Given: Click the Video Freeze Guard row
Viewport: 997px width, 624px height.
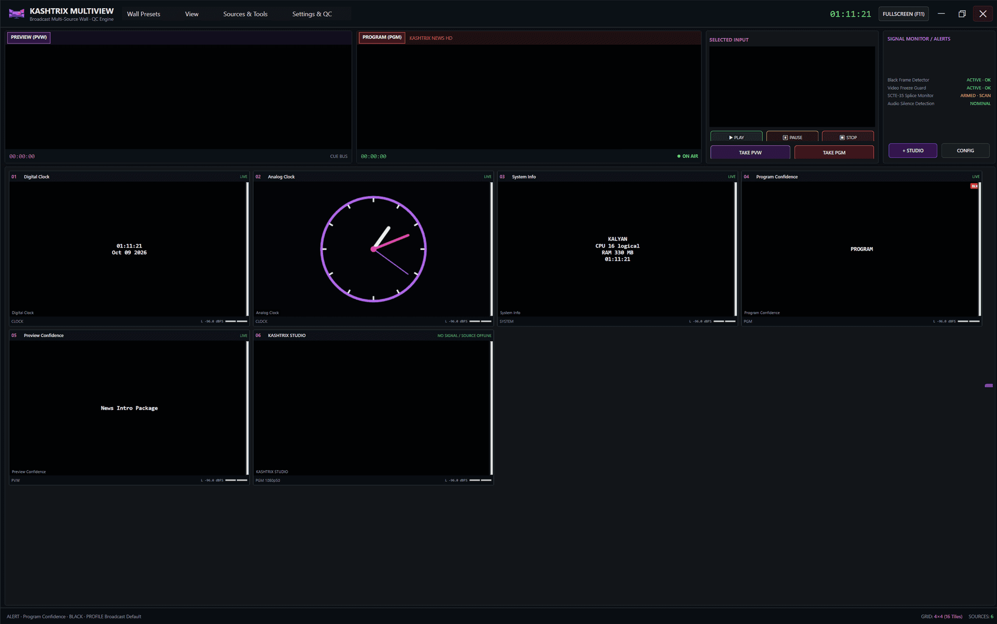Looking at the screenshot, I should 939,88.
